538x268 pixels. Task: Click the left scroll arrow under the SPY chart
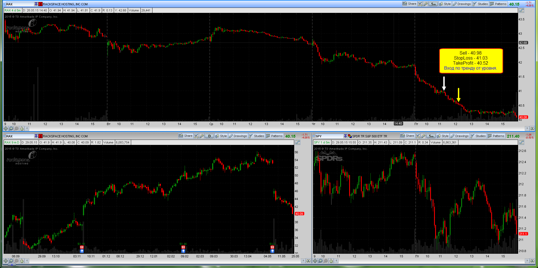336,261
